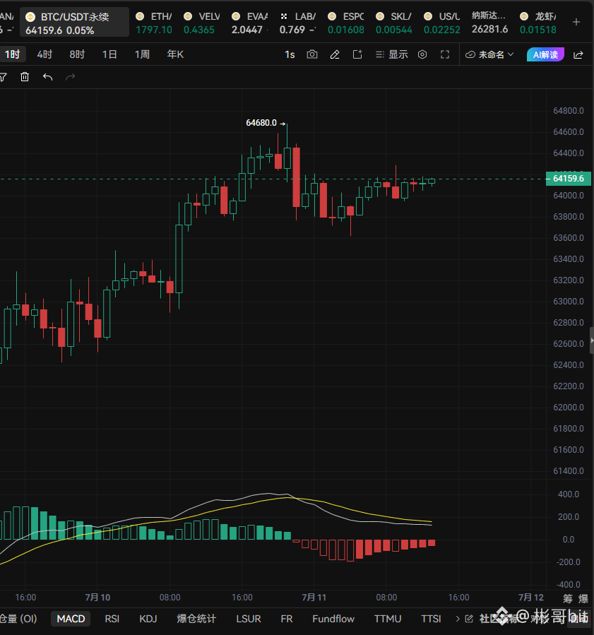Enter fullscreen chart mode
The width and height of the screenshot is (594, 635).
(445, 54)
